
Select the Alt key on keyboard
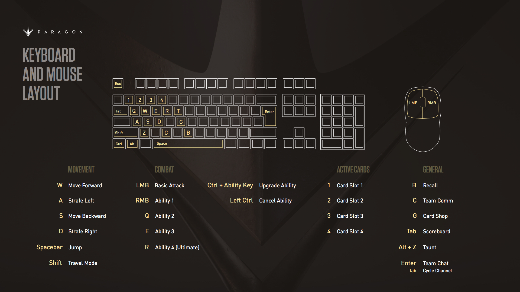pos(132,143)
